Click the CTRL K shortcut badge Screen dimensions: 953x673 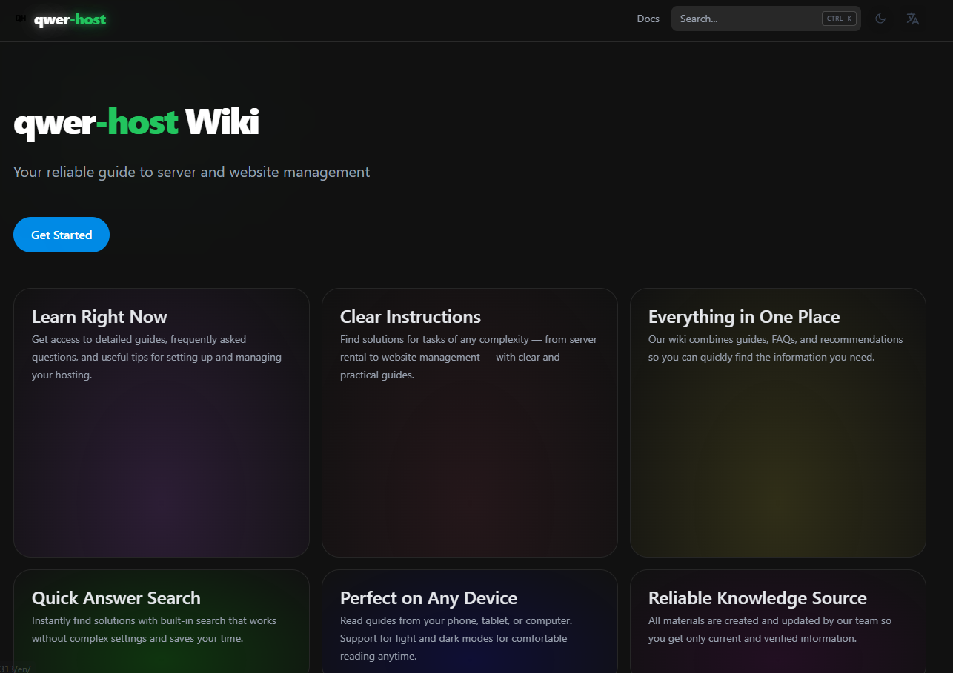838,18
